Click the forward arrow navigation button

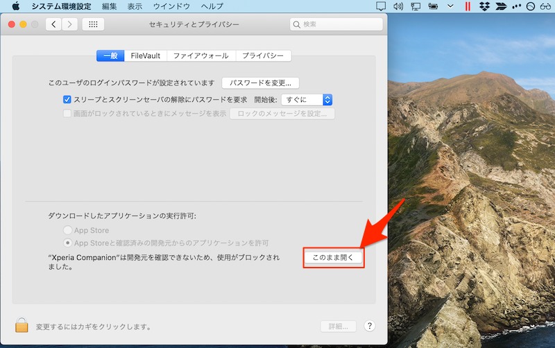69,24
